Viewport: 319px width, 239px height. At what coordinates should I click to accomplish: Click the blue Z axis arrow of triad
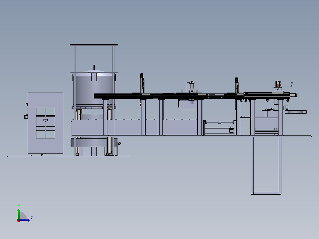(x=24, y=220)
